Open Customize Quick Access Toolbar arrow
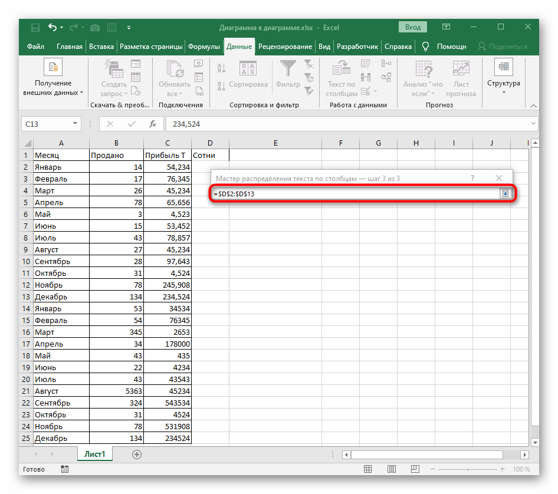Image resolution: width=558 pixels, height=494 pixels. pos(129,27)
